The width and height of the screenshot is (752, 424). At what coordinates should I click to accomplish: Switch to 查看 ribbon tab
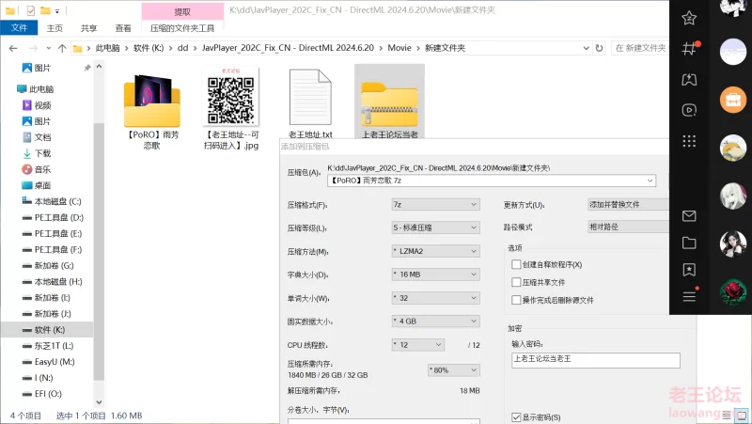[x=123, y=28]
